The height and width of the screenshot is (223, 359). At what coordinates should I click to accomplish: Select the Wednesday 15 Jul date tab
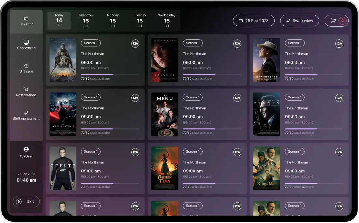(x=167, y=21)
